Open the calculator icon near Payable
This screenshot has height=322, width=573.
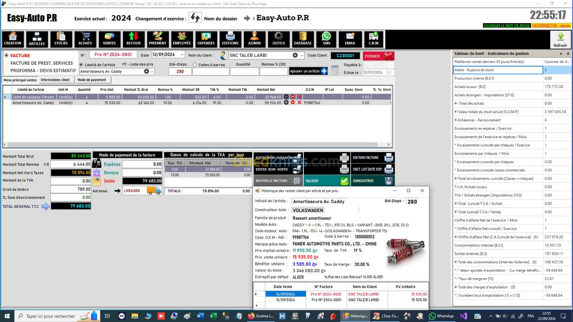335,70
